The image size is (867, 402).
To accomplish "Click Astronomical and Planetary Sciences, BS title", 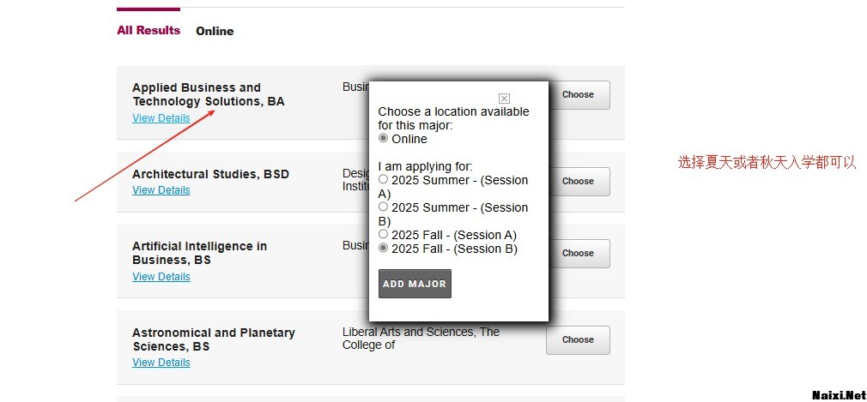I will [213, 339].
